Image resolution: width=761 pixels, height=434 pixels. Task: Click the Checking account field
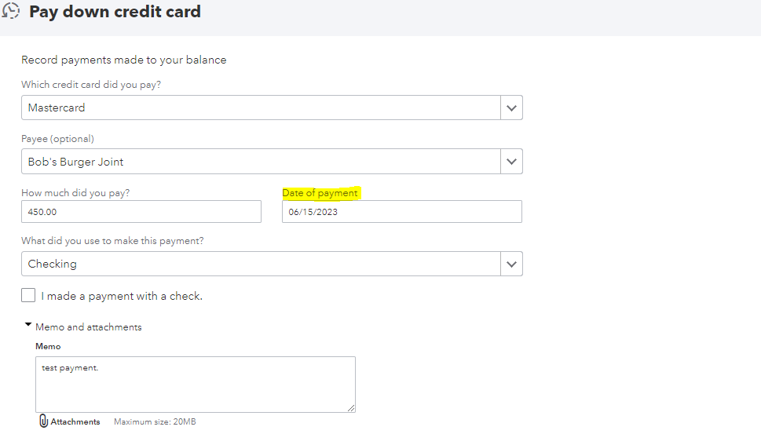click(260, 264)
